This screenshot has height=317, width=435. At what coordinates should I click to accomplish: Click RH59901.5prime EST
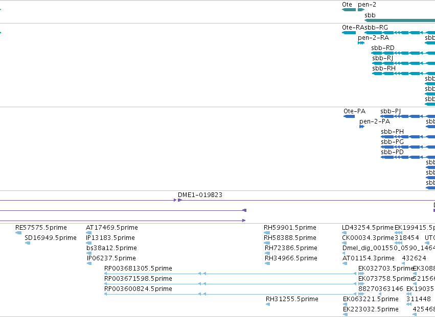coord(267,233)
